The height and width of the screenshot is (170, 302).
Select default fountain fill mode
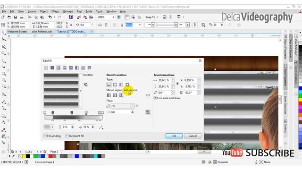click(x=109, y=95)
